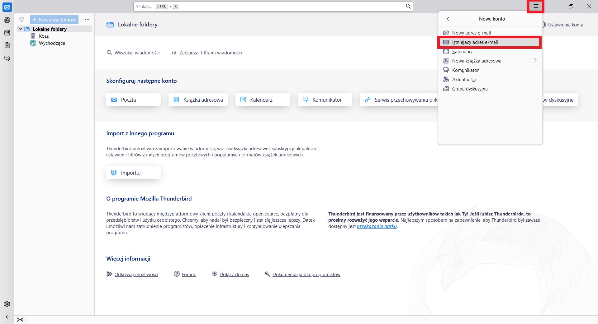The width and height of the screenshot is (598, 324).
Task: Collapse the spaces toolbar with the arrow icon
Action: point(7,317)
